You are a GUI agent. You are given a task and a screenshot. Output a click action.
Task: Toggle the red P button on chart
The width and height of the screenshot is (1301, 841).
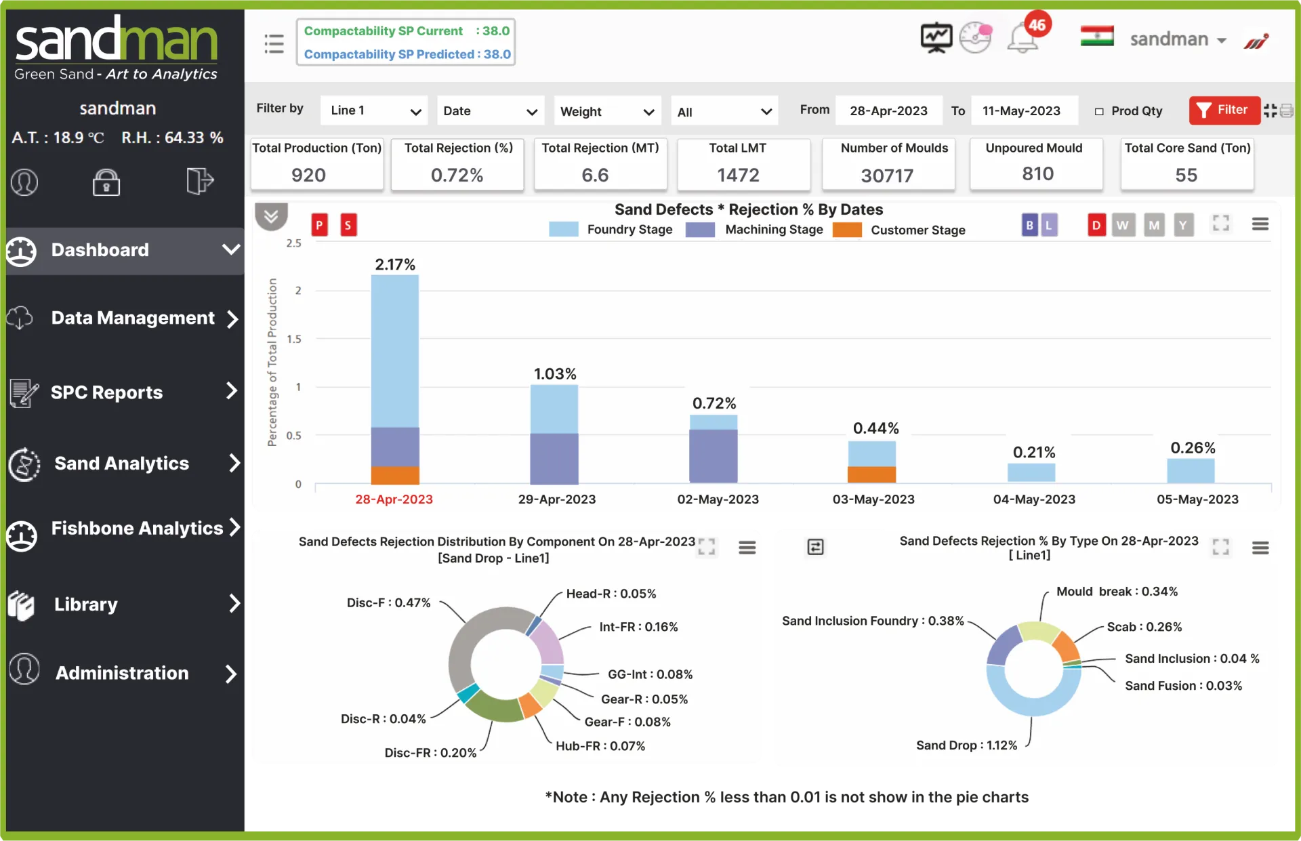pyautogui.click(x=319, y=225)
